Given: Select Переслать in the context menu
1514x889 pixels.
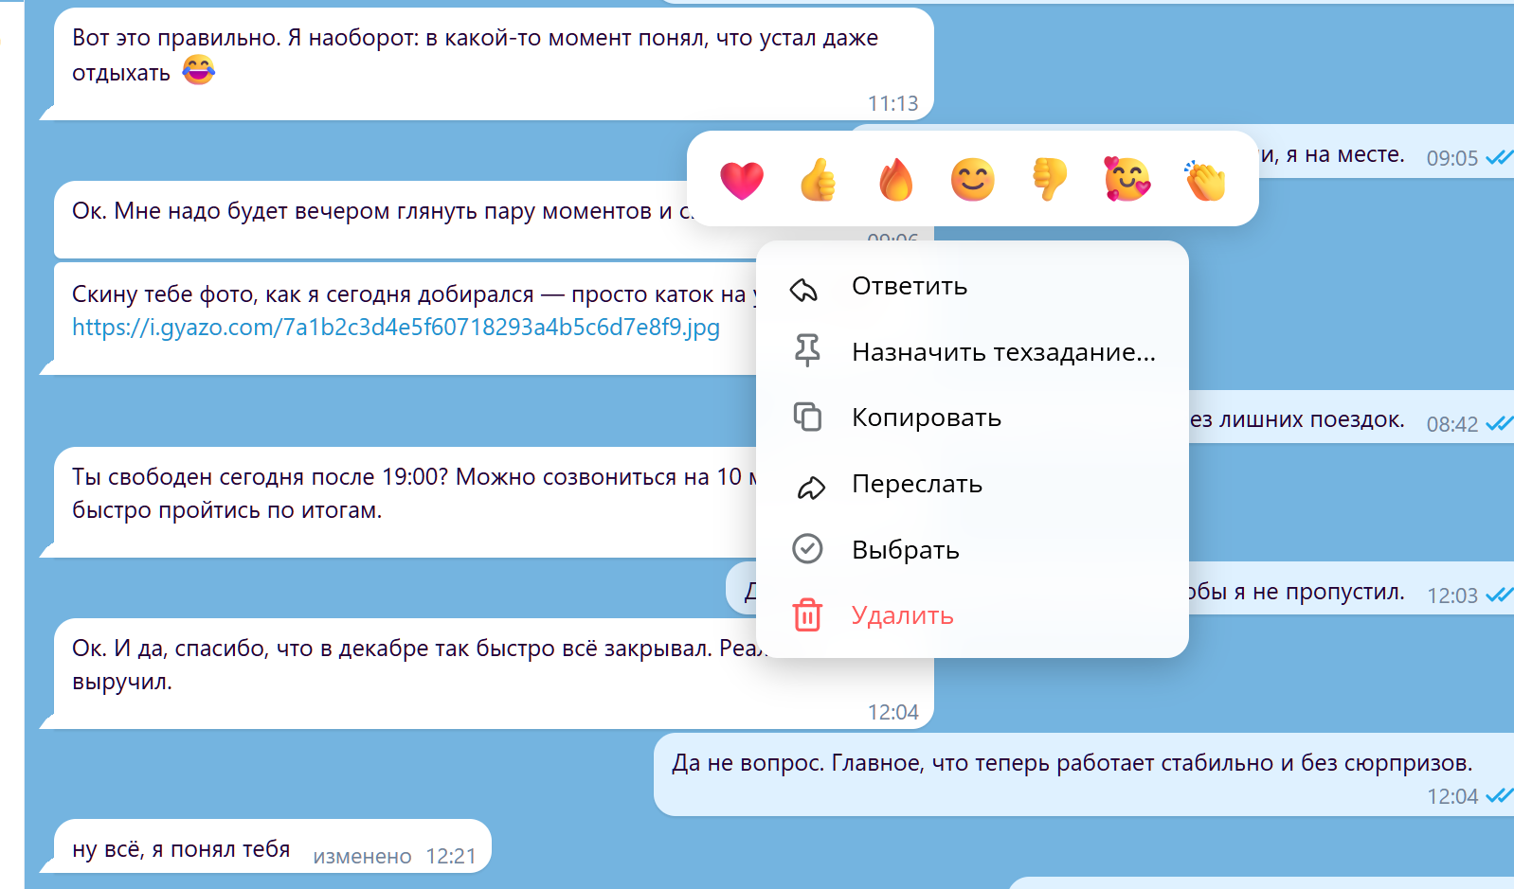Looking at the screenshot, I should coord(916,484).
